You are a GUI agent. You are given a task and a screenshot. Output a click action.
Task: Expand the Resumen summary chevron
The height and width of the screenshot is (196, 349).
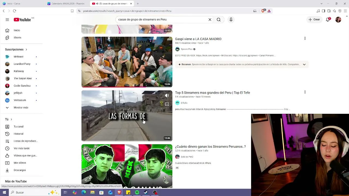(x=304, y=65)
